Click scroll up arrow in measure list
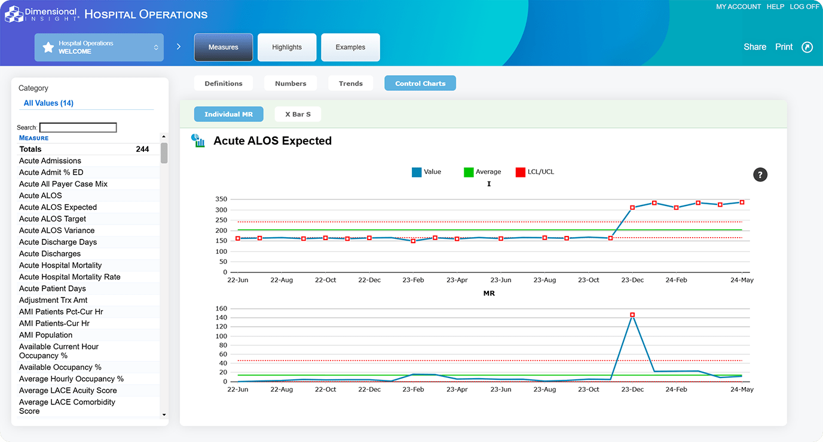 click(x=164, y=137)
